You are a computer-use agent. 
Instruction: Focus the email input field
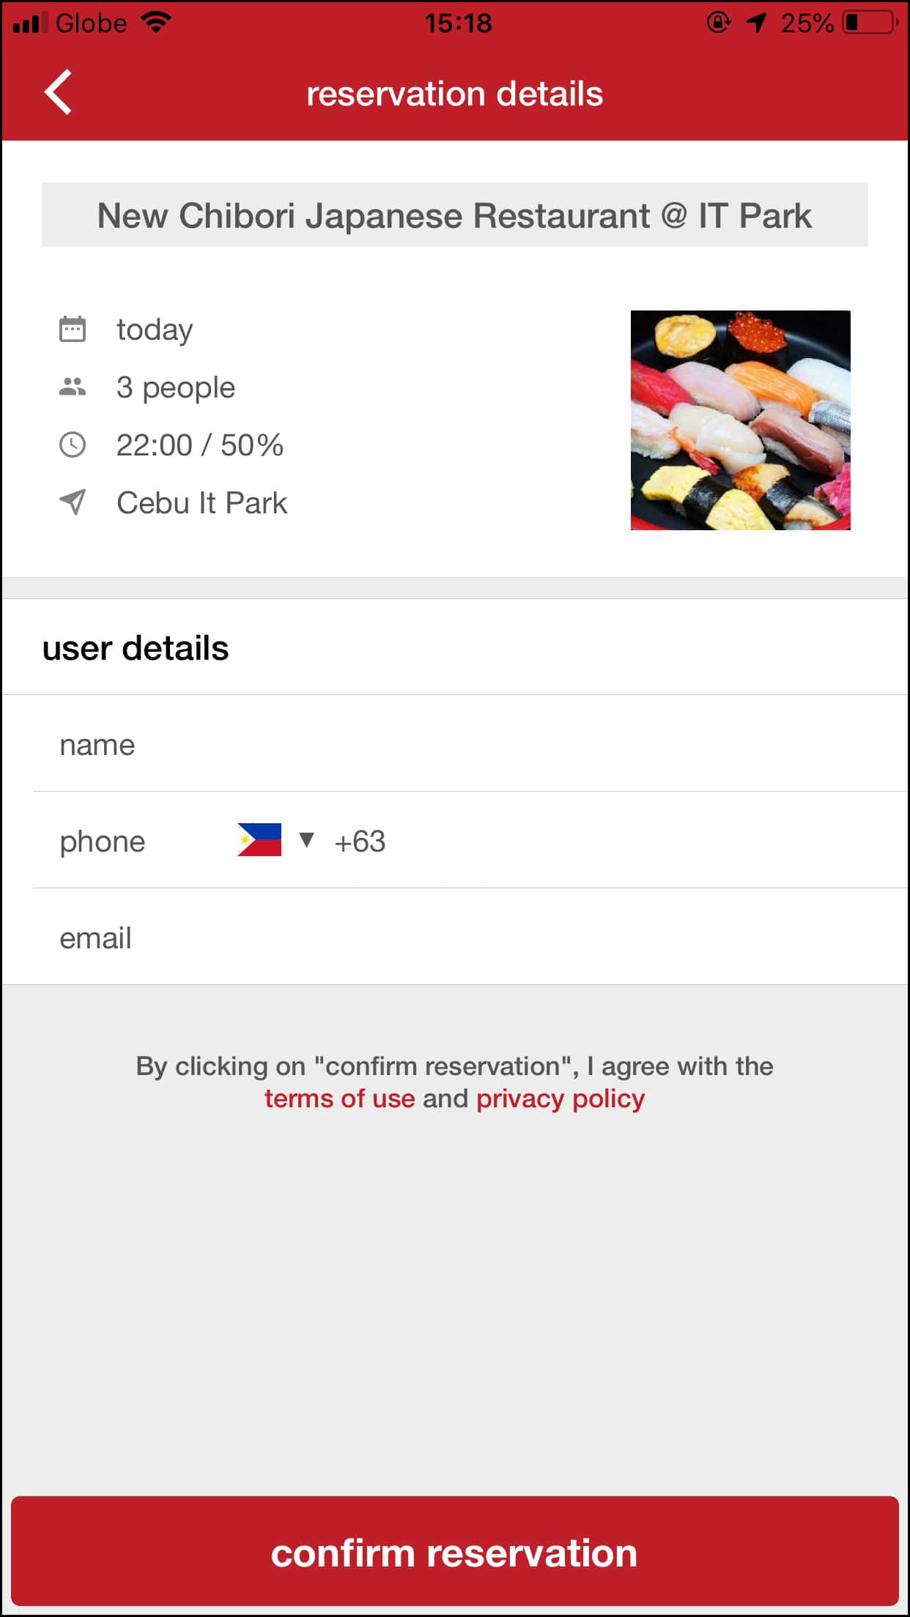click(x=513, y=938)
